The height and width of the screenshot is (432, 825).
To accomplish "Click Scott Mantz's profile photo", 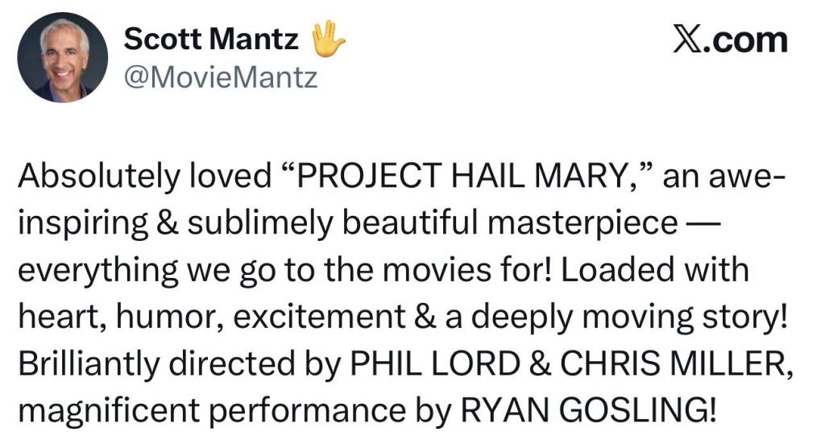I will [63, 57].
